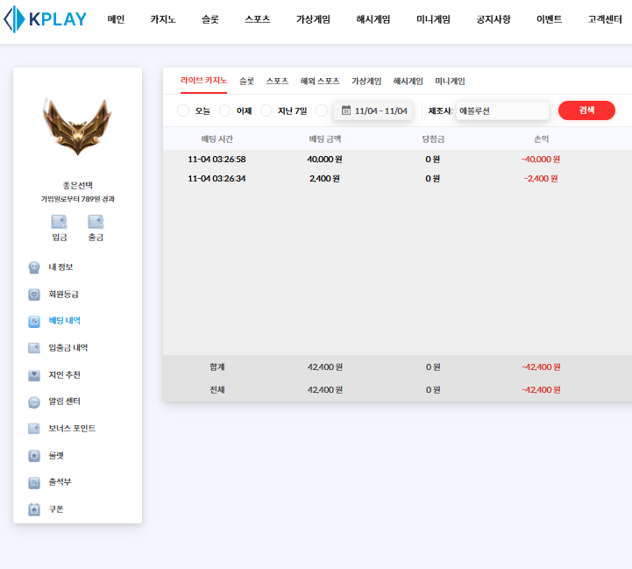Open the 11/04 - 11/04 date range picker
This screenshot has width=632, height=569.
(374, 110)
